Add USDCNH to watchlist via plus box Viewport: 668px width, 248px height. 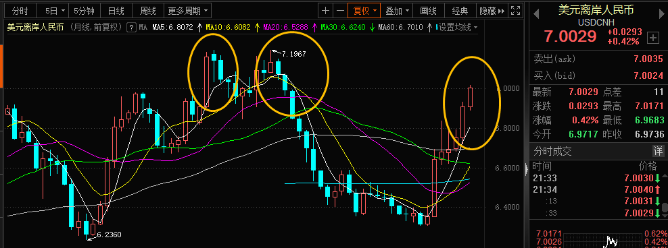pos(652,38)
